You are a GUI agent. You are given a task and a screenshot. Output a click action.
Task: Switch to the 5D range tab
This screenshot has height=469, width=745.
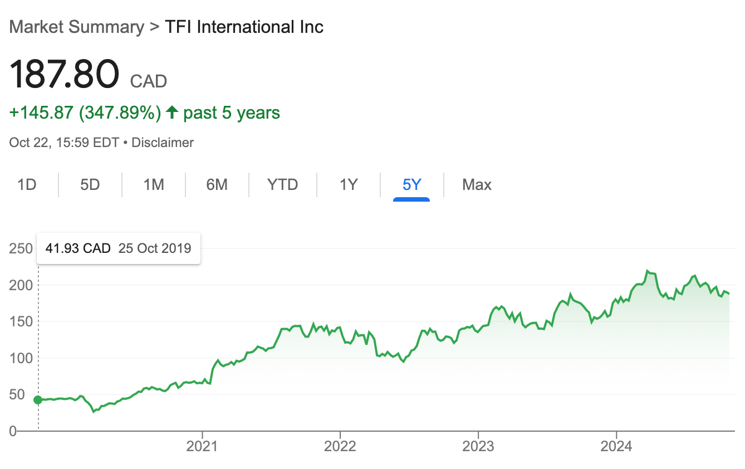pyautogui.click(x=90, y=184)
